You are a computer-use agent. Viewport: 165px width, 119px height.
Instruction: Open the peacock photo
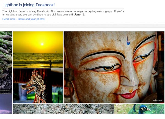(139, 109)
